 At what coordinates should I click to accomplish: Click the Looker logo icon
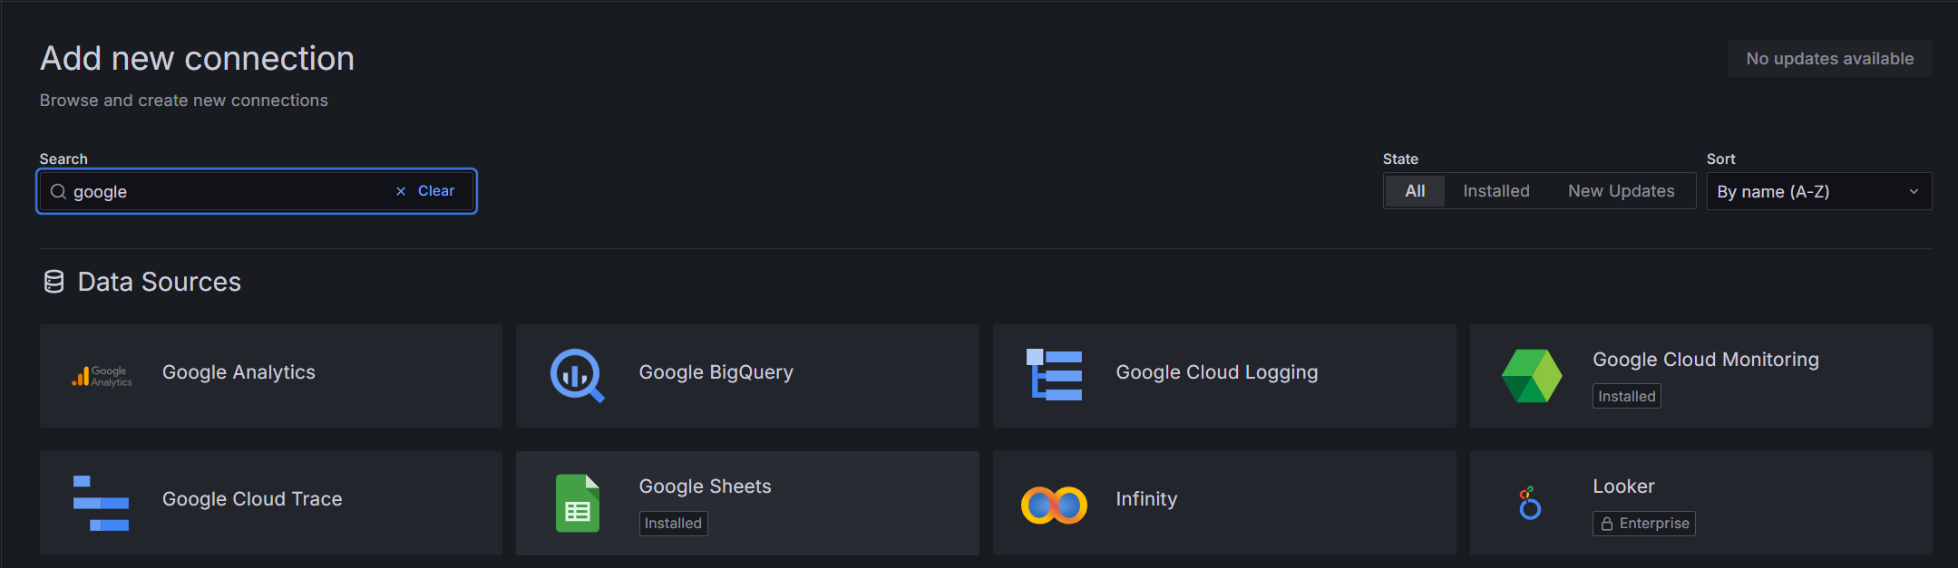[1530, 504]
